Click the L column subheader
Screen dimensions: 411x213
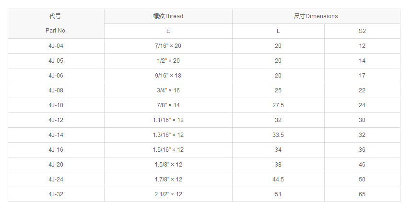[x=278, y=31]
